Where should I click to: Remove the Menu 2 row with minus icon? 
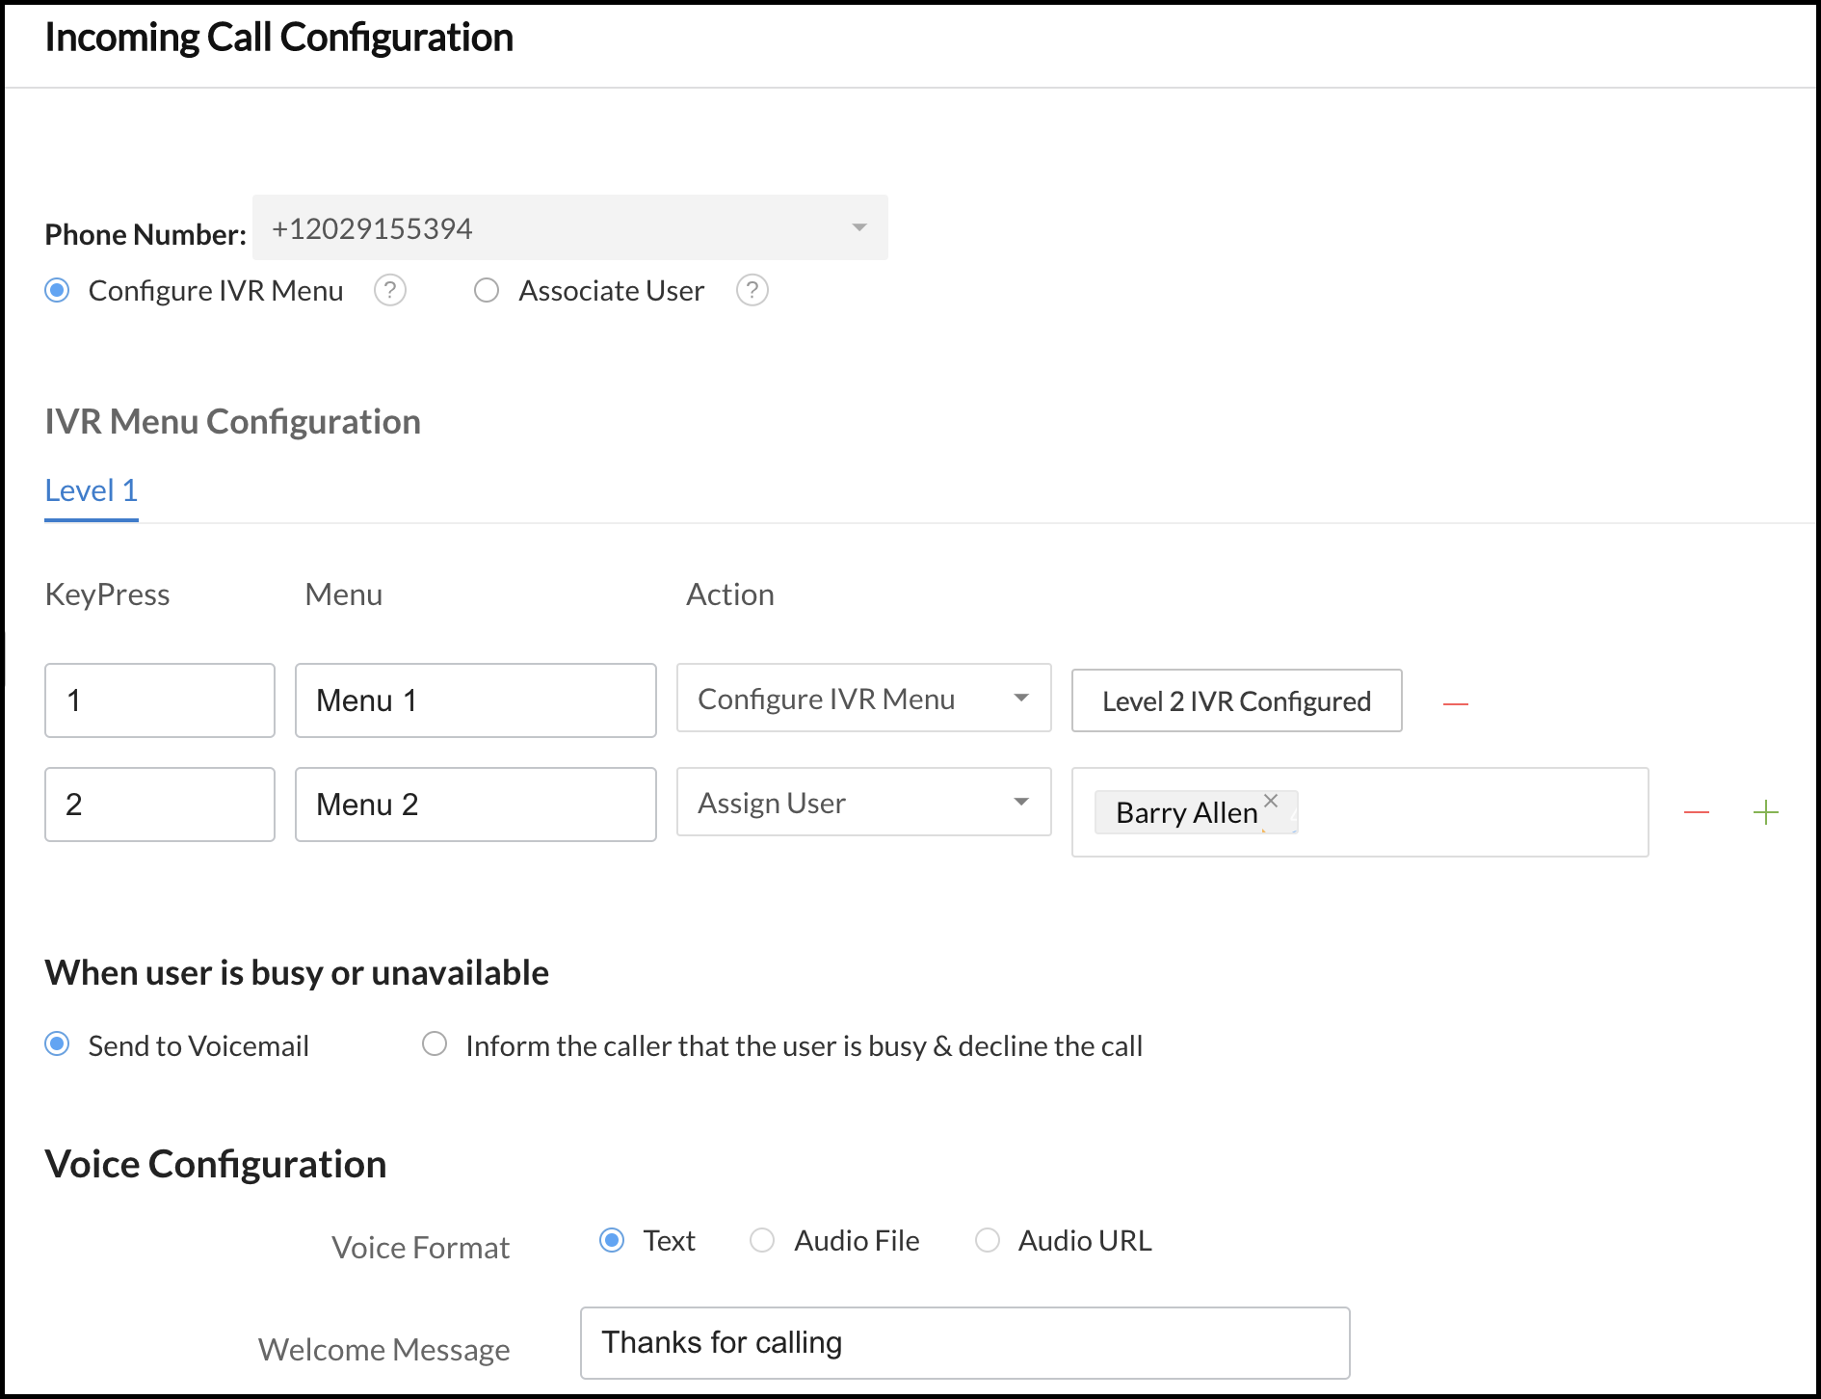pos(1696,812)
